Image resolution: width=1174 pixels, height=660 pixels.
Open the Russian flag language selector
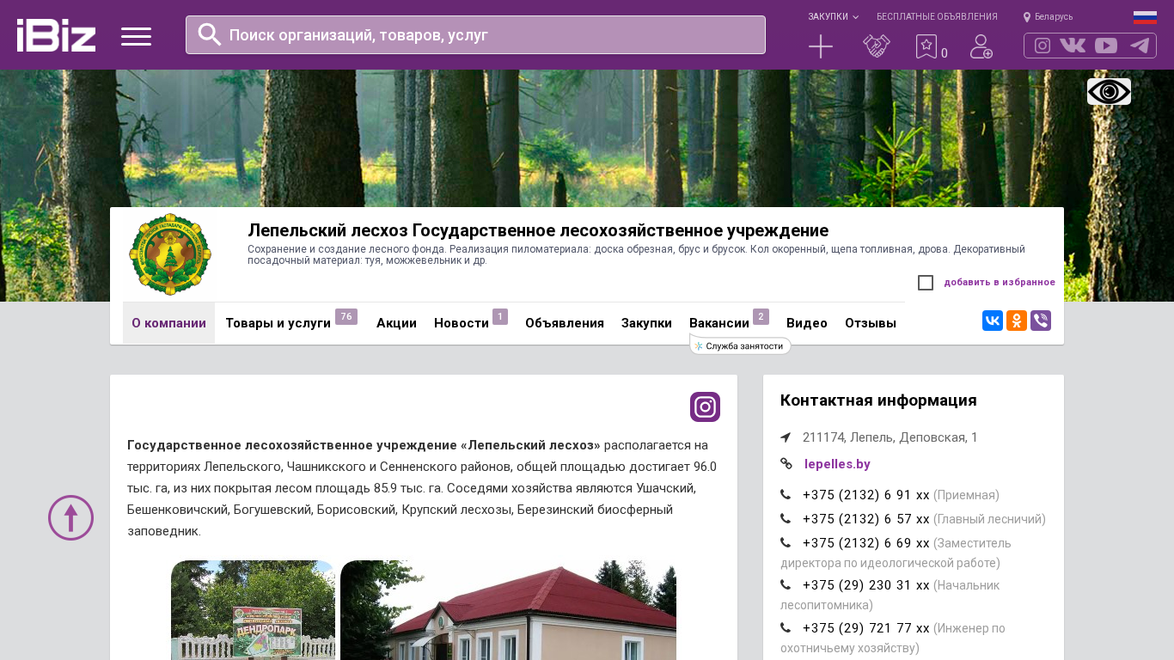[x=1145, y=17]
